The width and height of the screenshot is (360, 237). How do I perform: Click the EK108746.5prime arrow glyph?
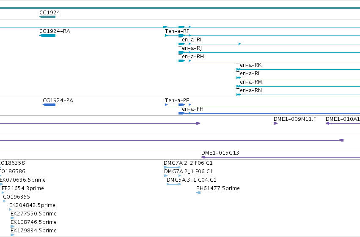point(13,227)
